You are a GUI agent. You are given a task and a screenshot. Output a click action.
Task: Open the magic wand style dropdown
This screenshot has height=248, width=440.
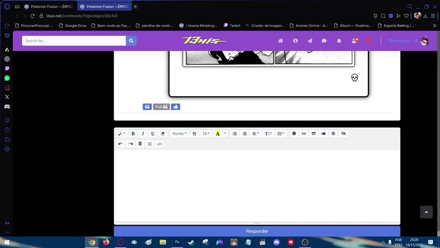click(x=122, y=134)
